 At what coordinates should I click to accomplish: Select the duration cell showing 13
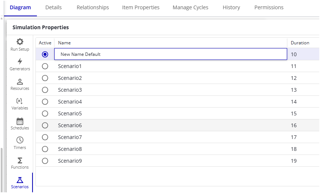[294, 90]
